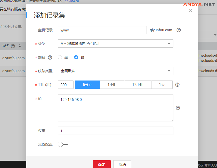This screenshot has height=168, width=217.
Task: Click the 主机记录 input containing www
Action: 102,30
